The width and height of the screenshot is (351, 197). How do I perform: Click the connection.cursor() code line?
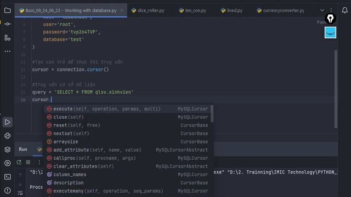click(70, 69)
